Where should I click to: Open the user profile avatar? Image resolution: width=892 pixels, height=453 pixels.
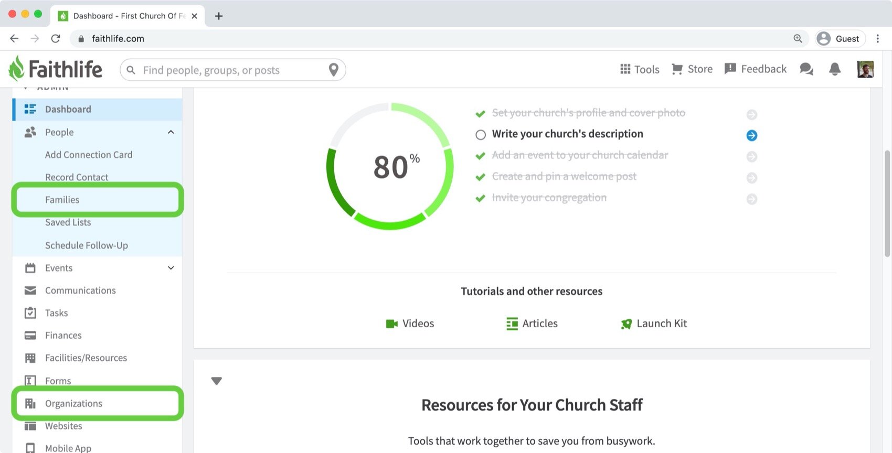click(865, 69)
